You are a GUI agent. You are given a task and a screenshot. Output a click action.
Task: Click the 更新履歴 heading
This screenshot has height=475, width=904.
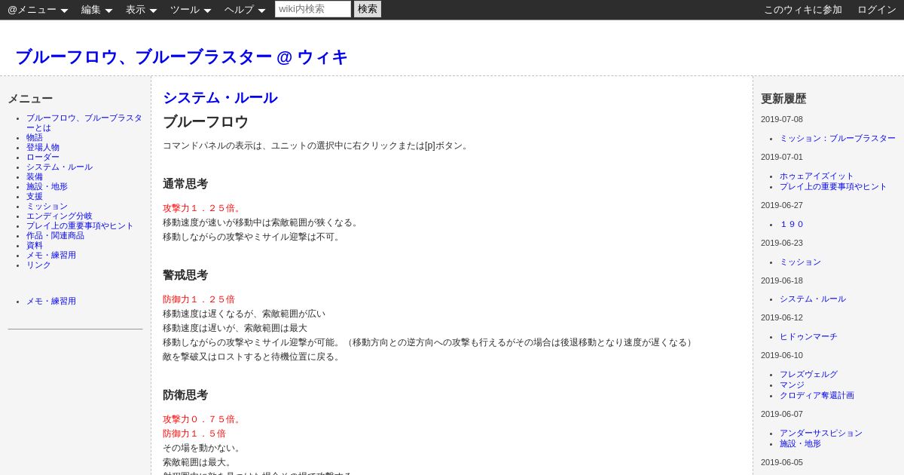[783, 99]
